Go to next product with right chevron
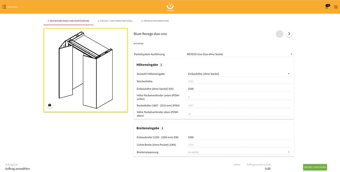The image size is (340, 172). click(289, 34)
